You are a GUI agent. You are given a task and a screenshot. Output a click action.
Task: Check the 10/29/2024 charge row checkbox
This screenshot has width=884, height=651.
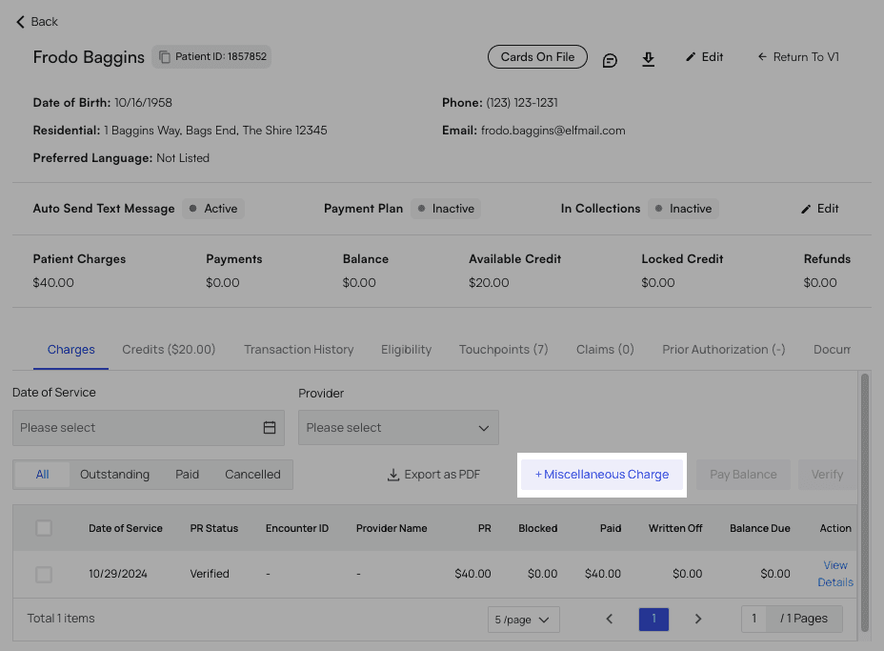coord(44,575)
